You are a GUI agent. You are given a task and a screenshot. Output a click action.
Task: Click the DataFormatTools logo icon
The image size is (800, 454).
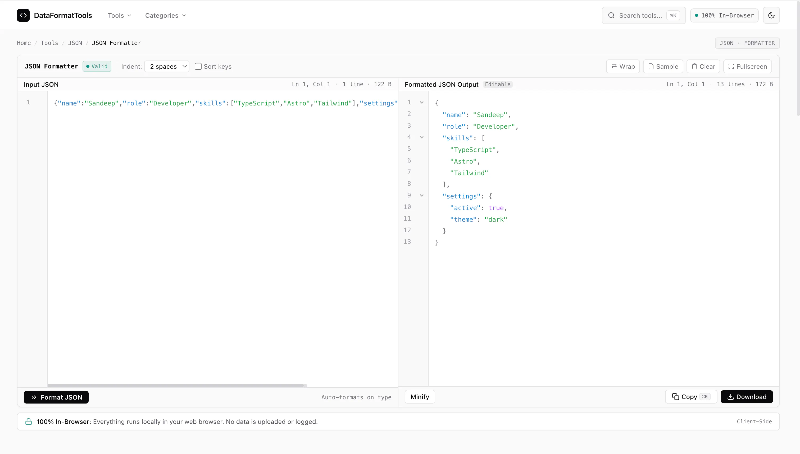[x=23, y=15]
